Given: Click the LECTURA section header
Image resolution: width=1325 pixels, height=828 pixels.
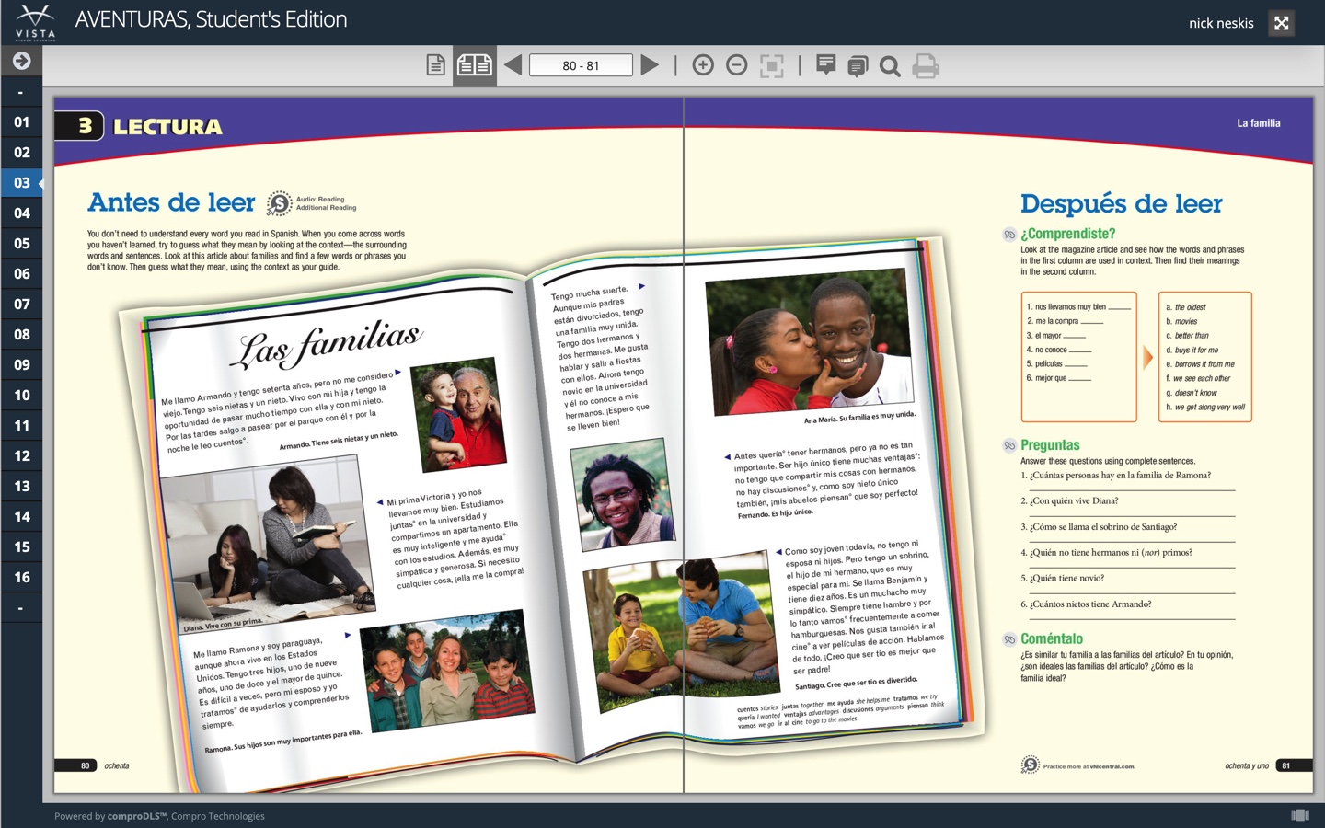Looking at the screenshot, I should [167, 127].
